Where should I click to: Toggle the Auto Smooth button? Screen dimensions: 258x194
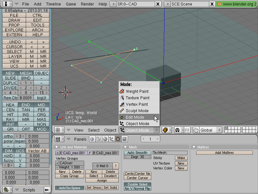[137, 153]
